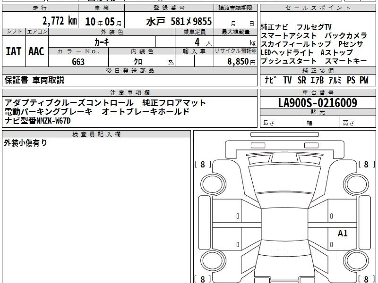Screen dimensions: 378x283
Task: Select the line スマートアシスト バックカメラ
Action: point(314,36)
